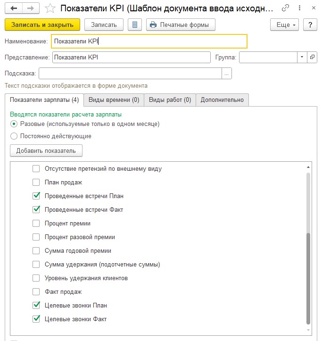
Task: Expand the Группа dropdown arrow
Action: (302, 57)
